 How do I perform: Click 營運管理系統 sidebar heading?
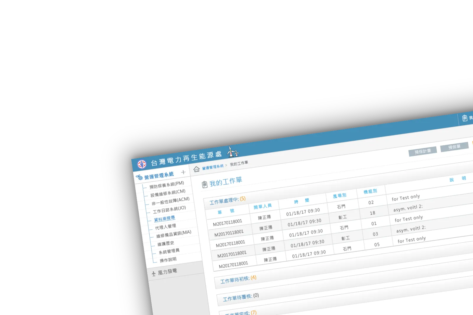click(159, 176)
